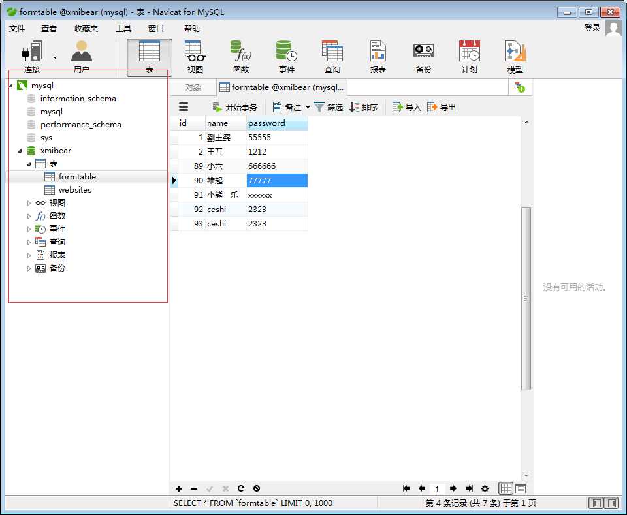Click the refresh icon in bottom bar
Image resolution: width=627 pixels, height=515 pixels.
click(241, 488)
